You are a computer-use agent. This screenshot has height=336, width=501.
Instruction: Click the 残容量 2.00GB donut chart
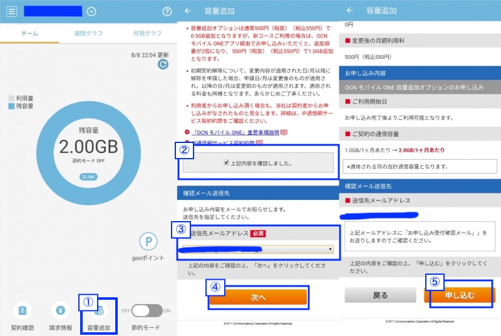click(88, 153)
